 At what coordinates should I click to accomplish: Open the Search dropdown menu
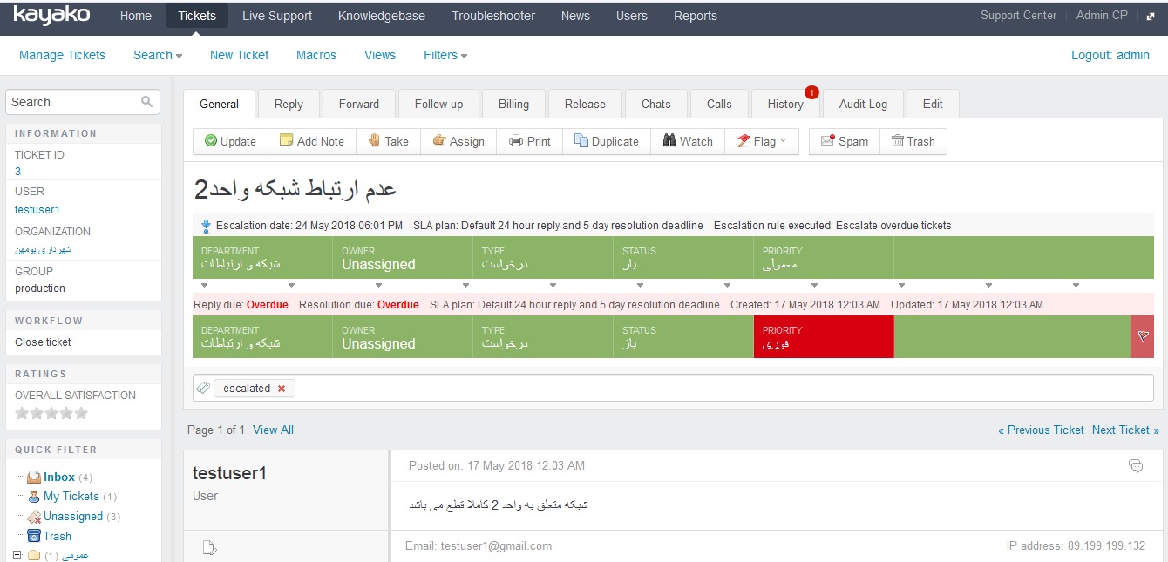coord(158,55)
